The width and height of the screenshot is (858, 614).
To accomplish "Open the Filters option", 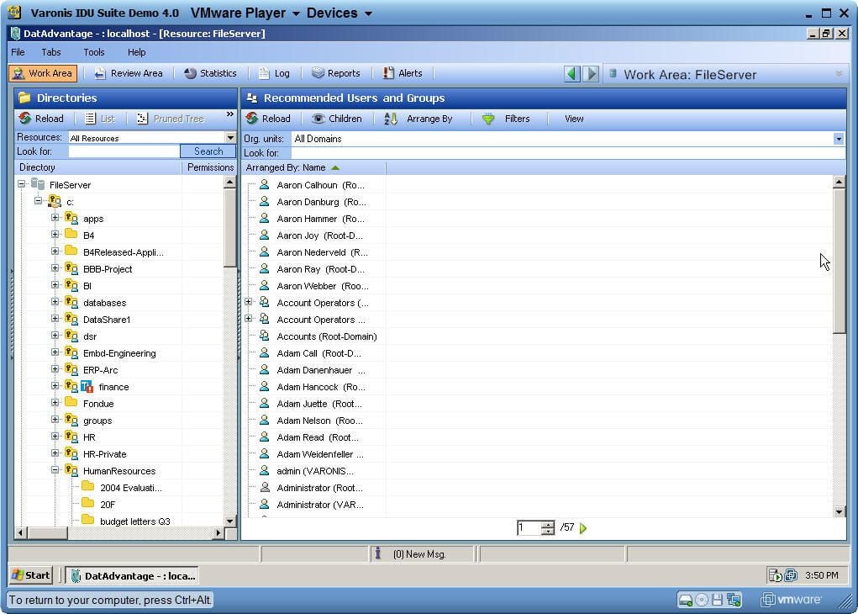I will [506, 119].
